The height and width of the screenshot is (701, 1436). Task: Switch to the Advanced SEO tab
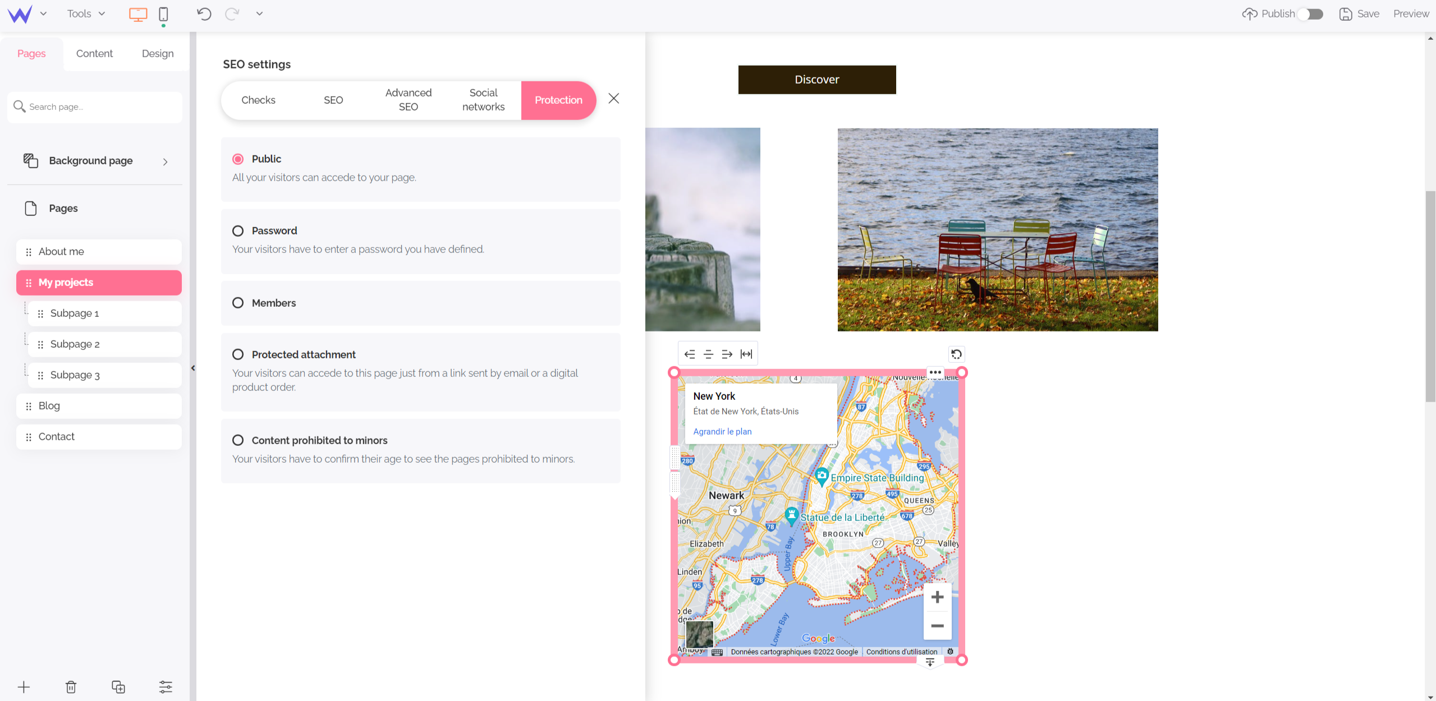pyautogui.click(x=407, y=100)
